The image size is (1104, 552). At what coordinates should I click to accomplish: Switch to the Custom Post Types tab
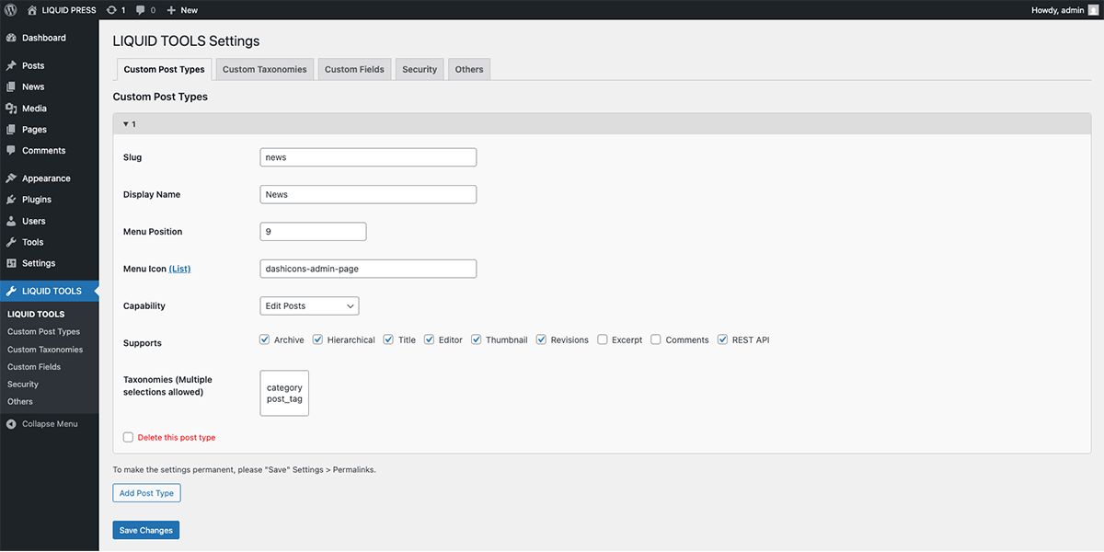164,69
